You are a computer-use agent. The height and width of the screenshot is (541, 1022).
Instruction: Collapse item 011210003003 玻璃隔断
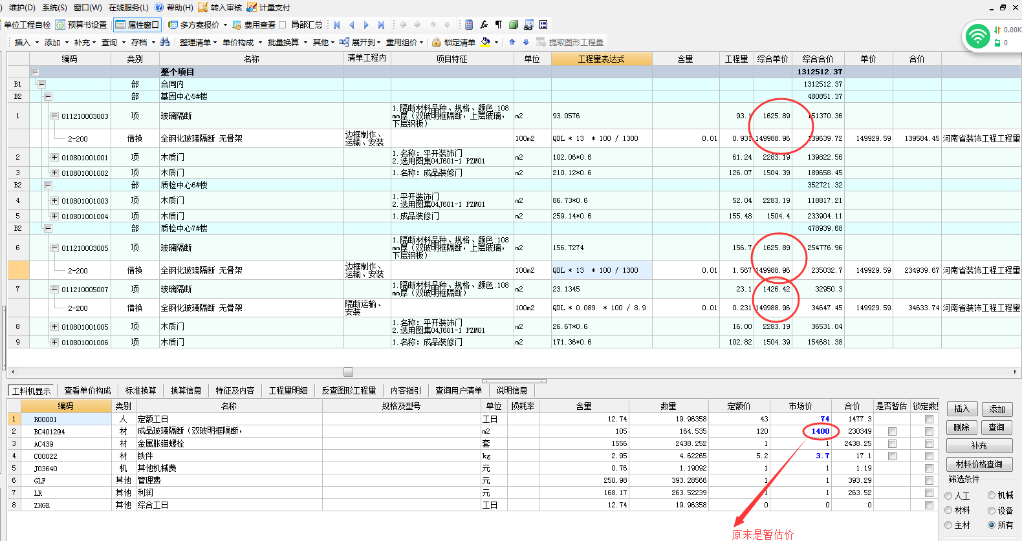point(54,116)
